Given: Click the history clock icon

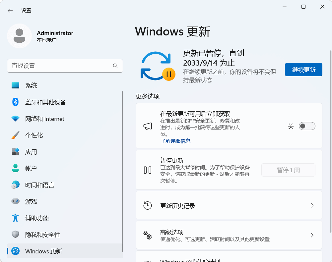Looking at the screenshot, I should (148, 205).
